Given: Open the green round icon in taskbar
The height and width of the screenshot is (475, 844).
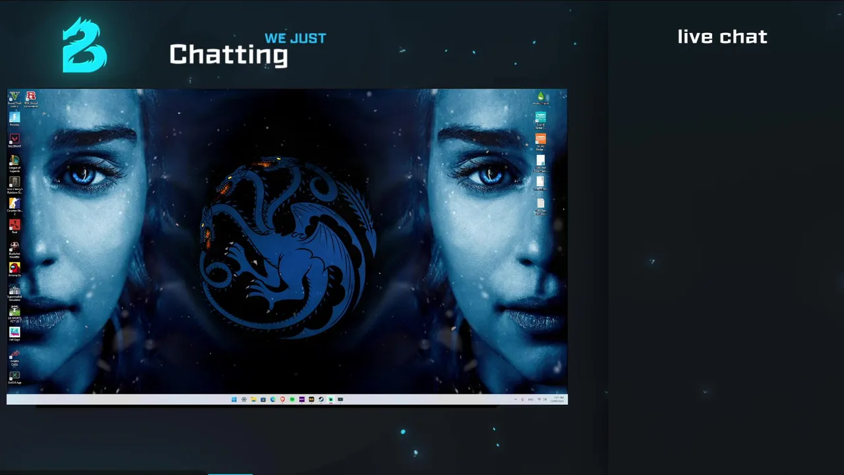Looking at the screenshot, I should pyautogui.click(x=292, y=399).
